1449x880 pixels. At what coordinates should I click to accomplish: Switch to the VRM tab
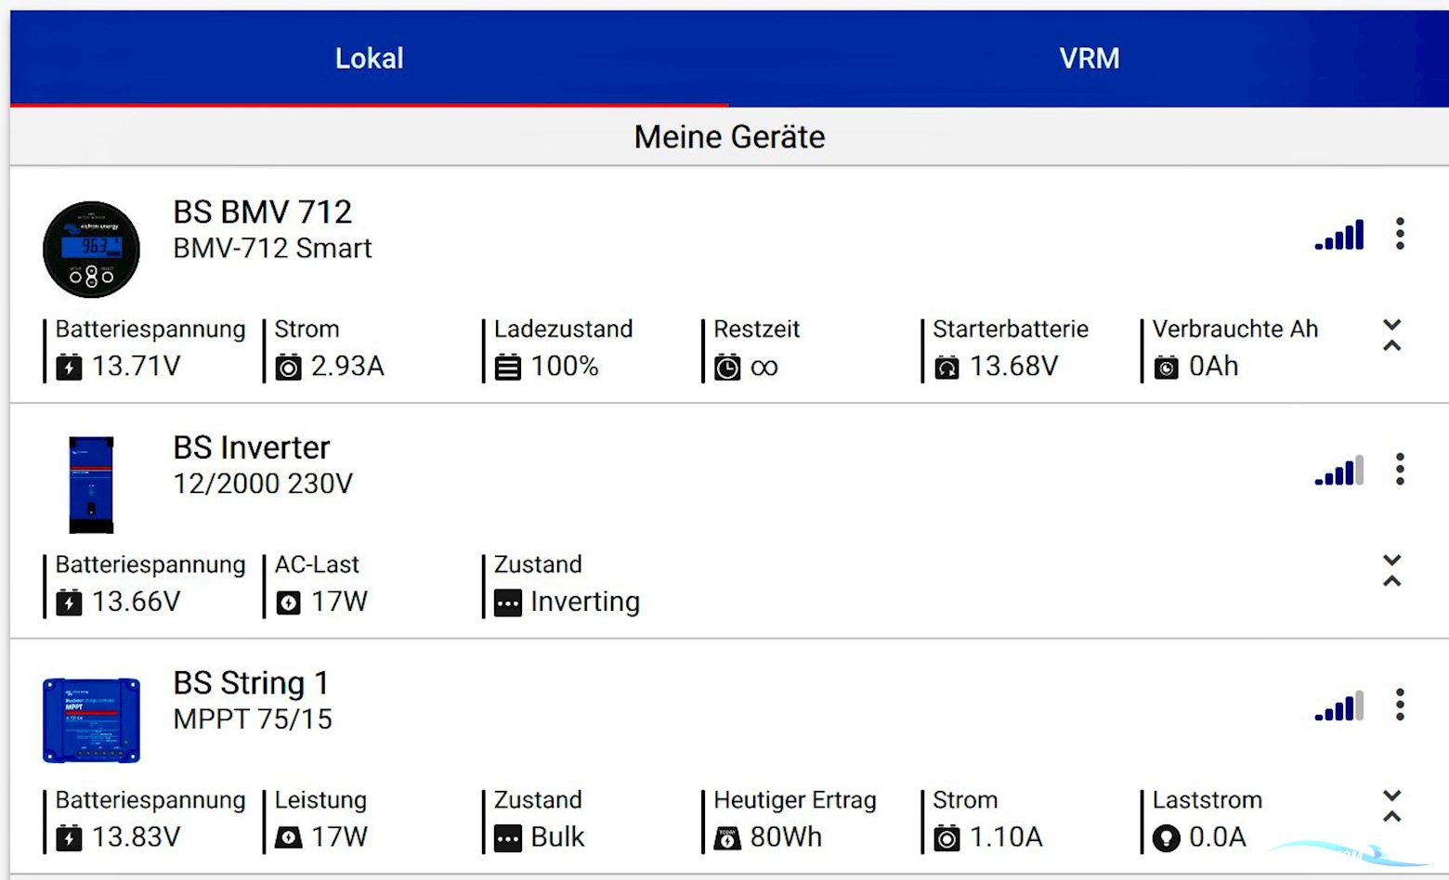coord(1089,58)
